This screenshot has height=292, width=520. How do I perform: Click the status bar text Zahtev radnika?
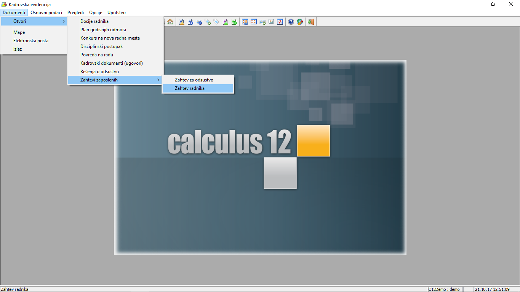coord(14,289)
